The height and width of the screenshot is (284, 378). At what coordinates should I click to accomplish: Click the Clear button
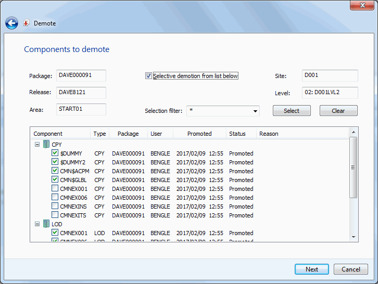[x=338, y=111]
